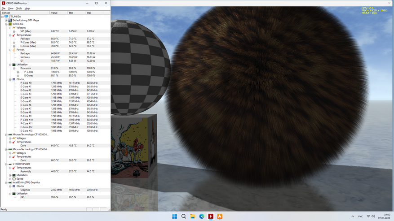
Task: Collapse the Processor utilization entry
Action: pyautogui.click(x=14, y=68)
